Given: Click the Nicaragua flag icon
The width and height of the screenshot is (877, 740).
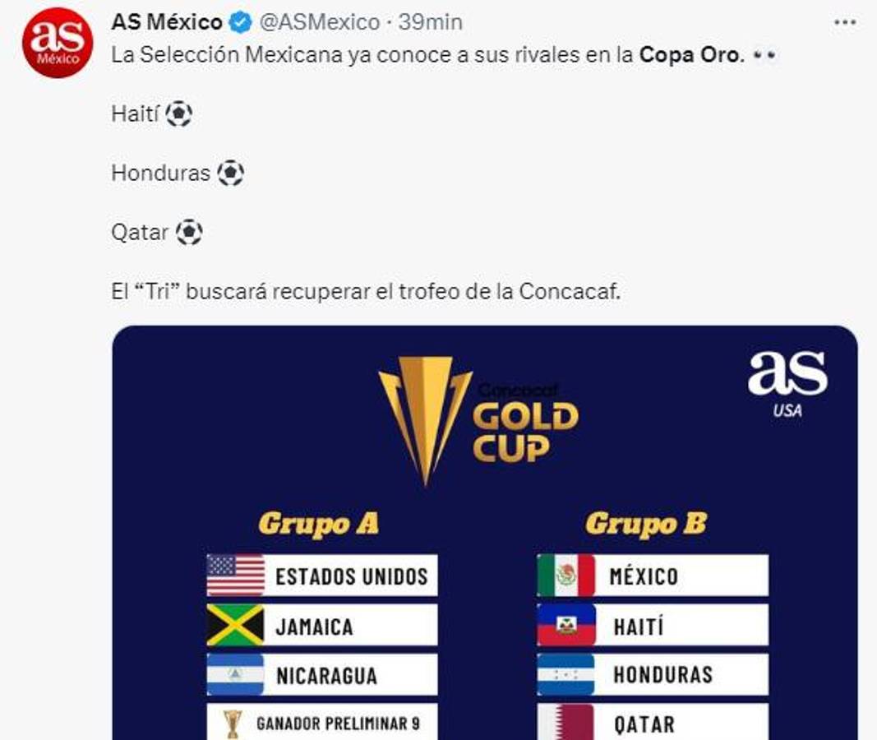Looking at the screenshot, I should (236, 674).
